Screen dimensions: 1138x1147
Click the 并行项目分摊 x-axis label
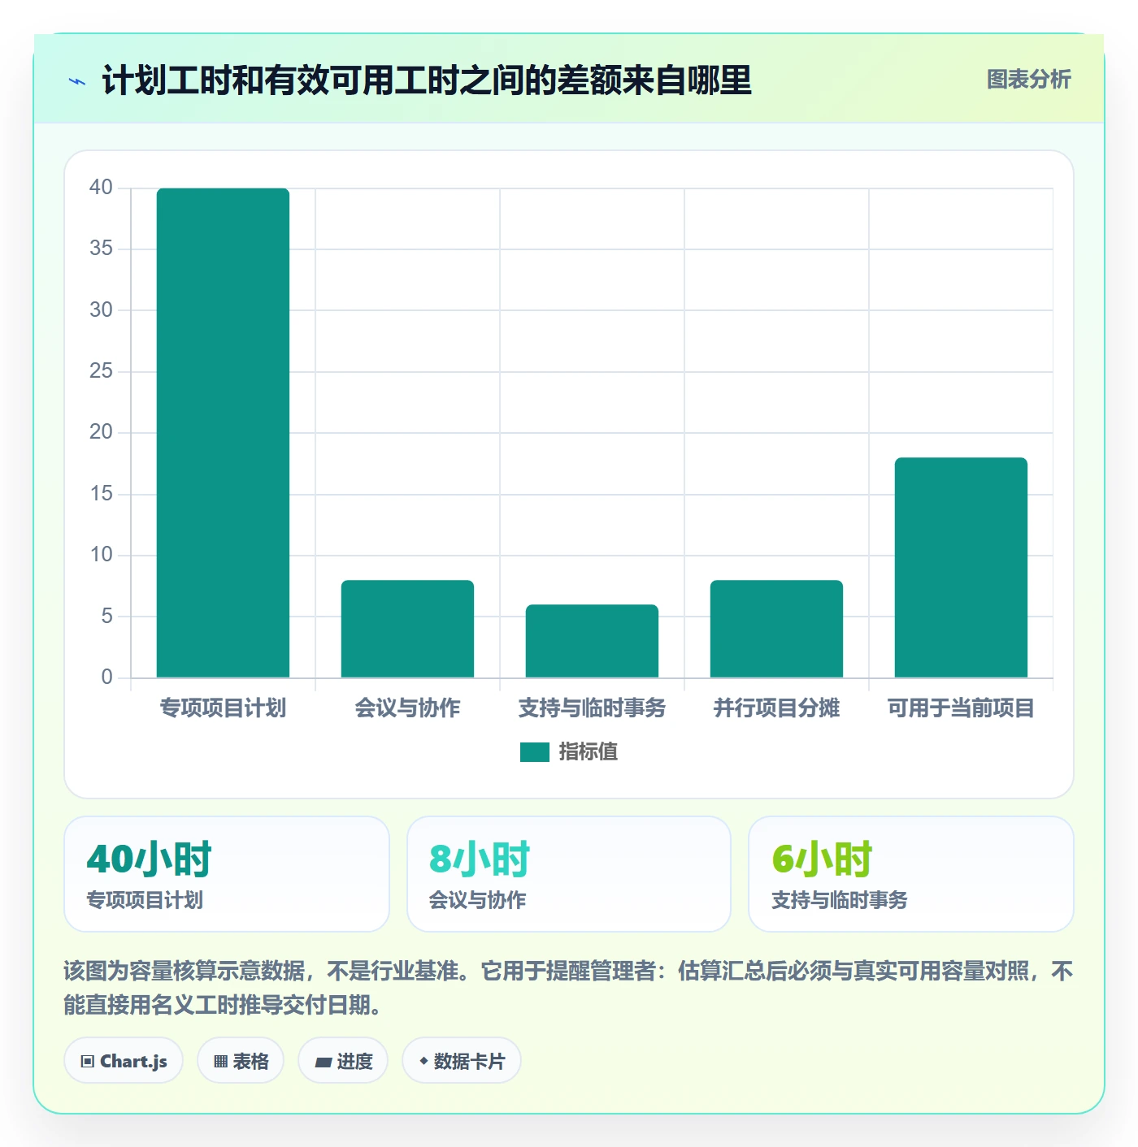[x=776, y=708]
